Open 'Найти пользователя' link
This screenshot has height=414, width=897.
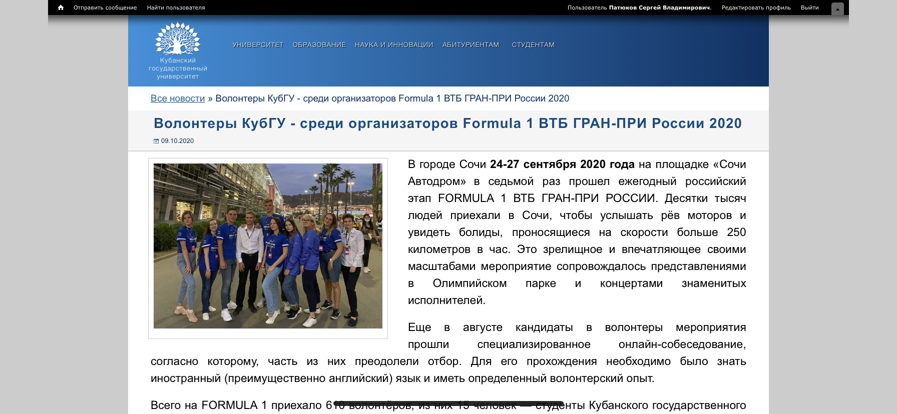coord(176,7)
